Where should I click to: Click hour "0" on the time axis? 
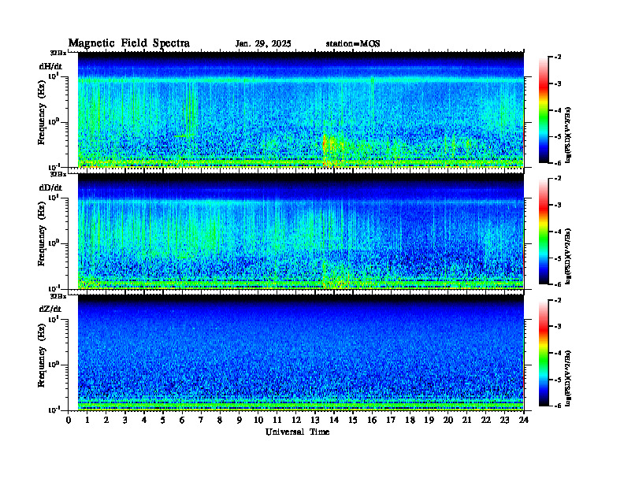69,421
